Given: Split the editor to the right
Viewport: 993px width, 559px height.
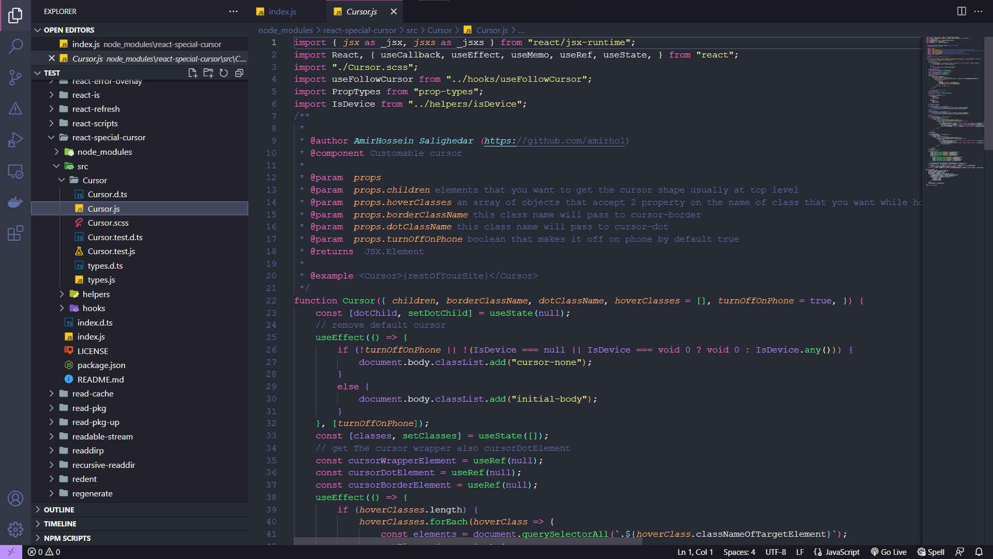Looking at the screenshot, I should click(961, 11).
